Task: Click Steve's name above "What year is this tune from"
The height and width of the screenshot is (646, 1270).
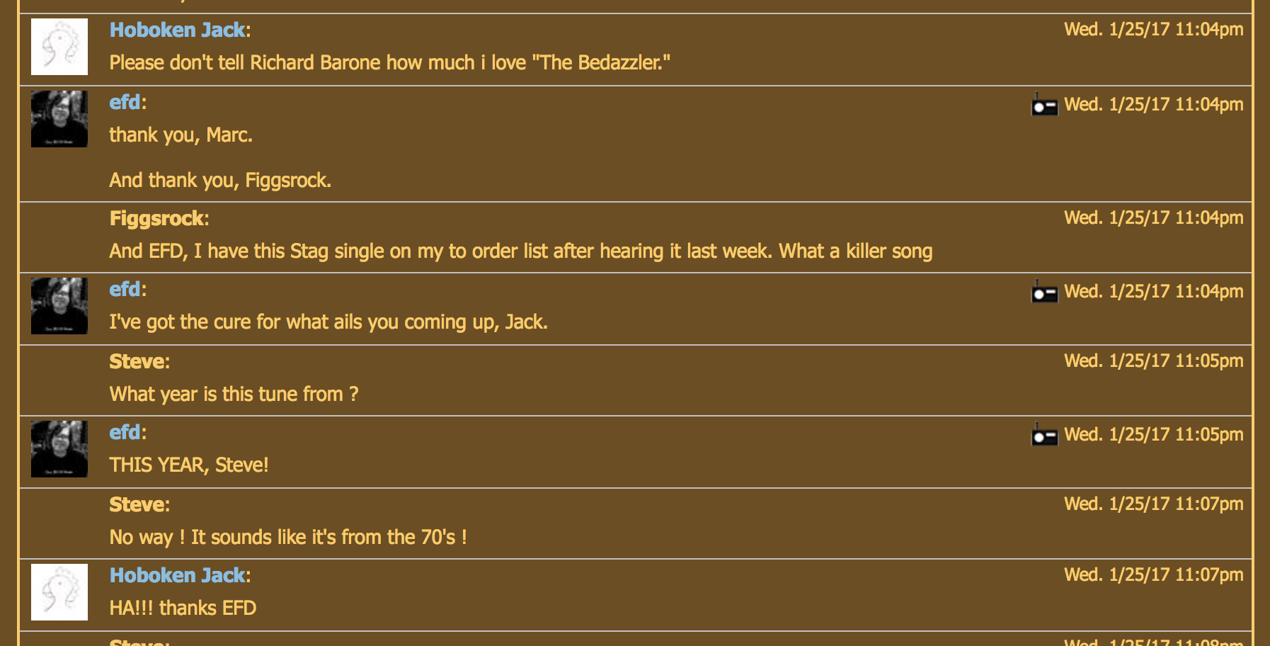Action: pos(137,361)
